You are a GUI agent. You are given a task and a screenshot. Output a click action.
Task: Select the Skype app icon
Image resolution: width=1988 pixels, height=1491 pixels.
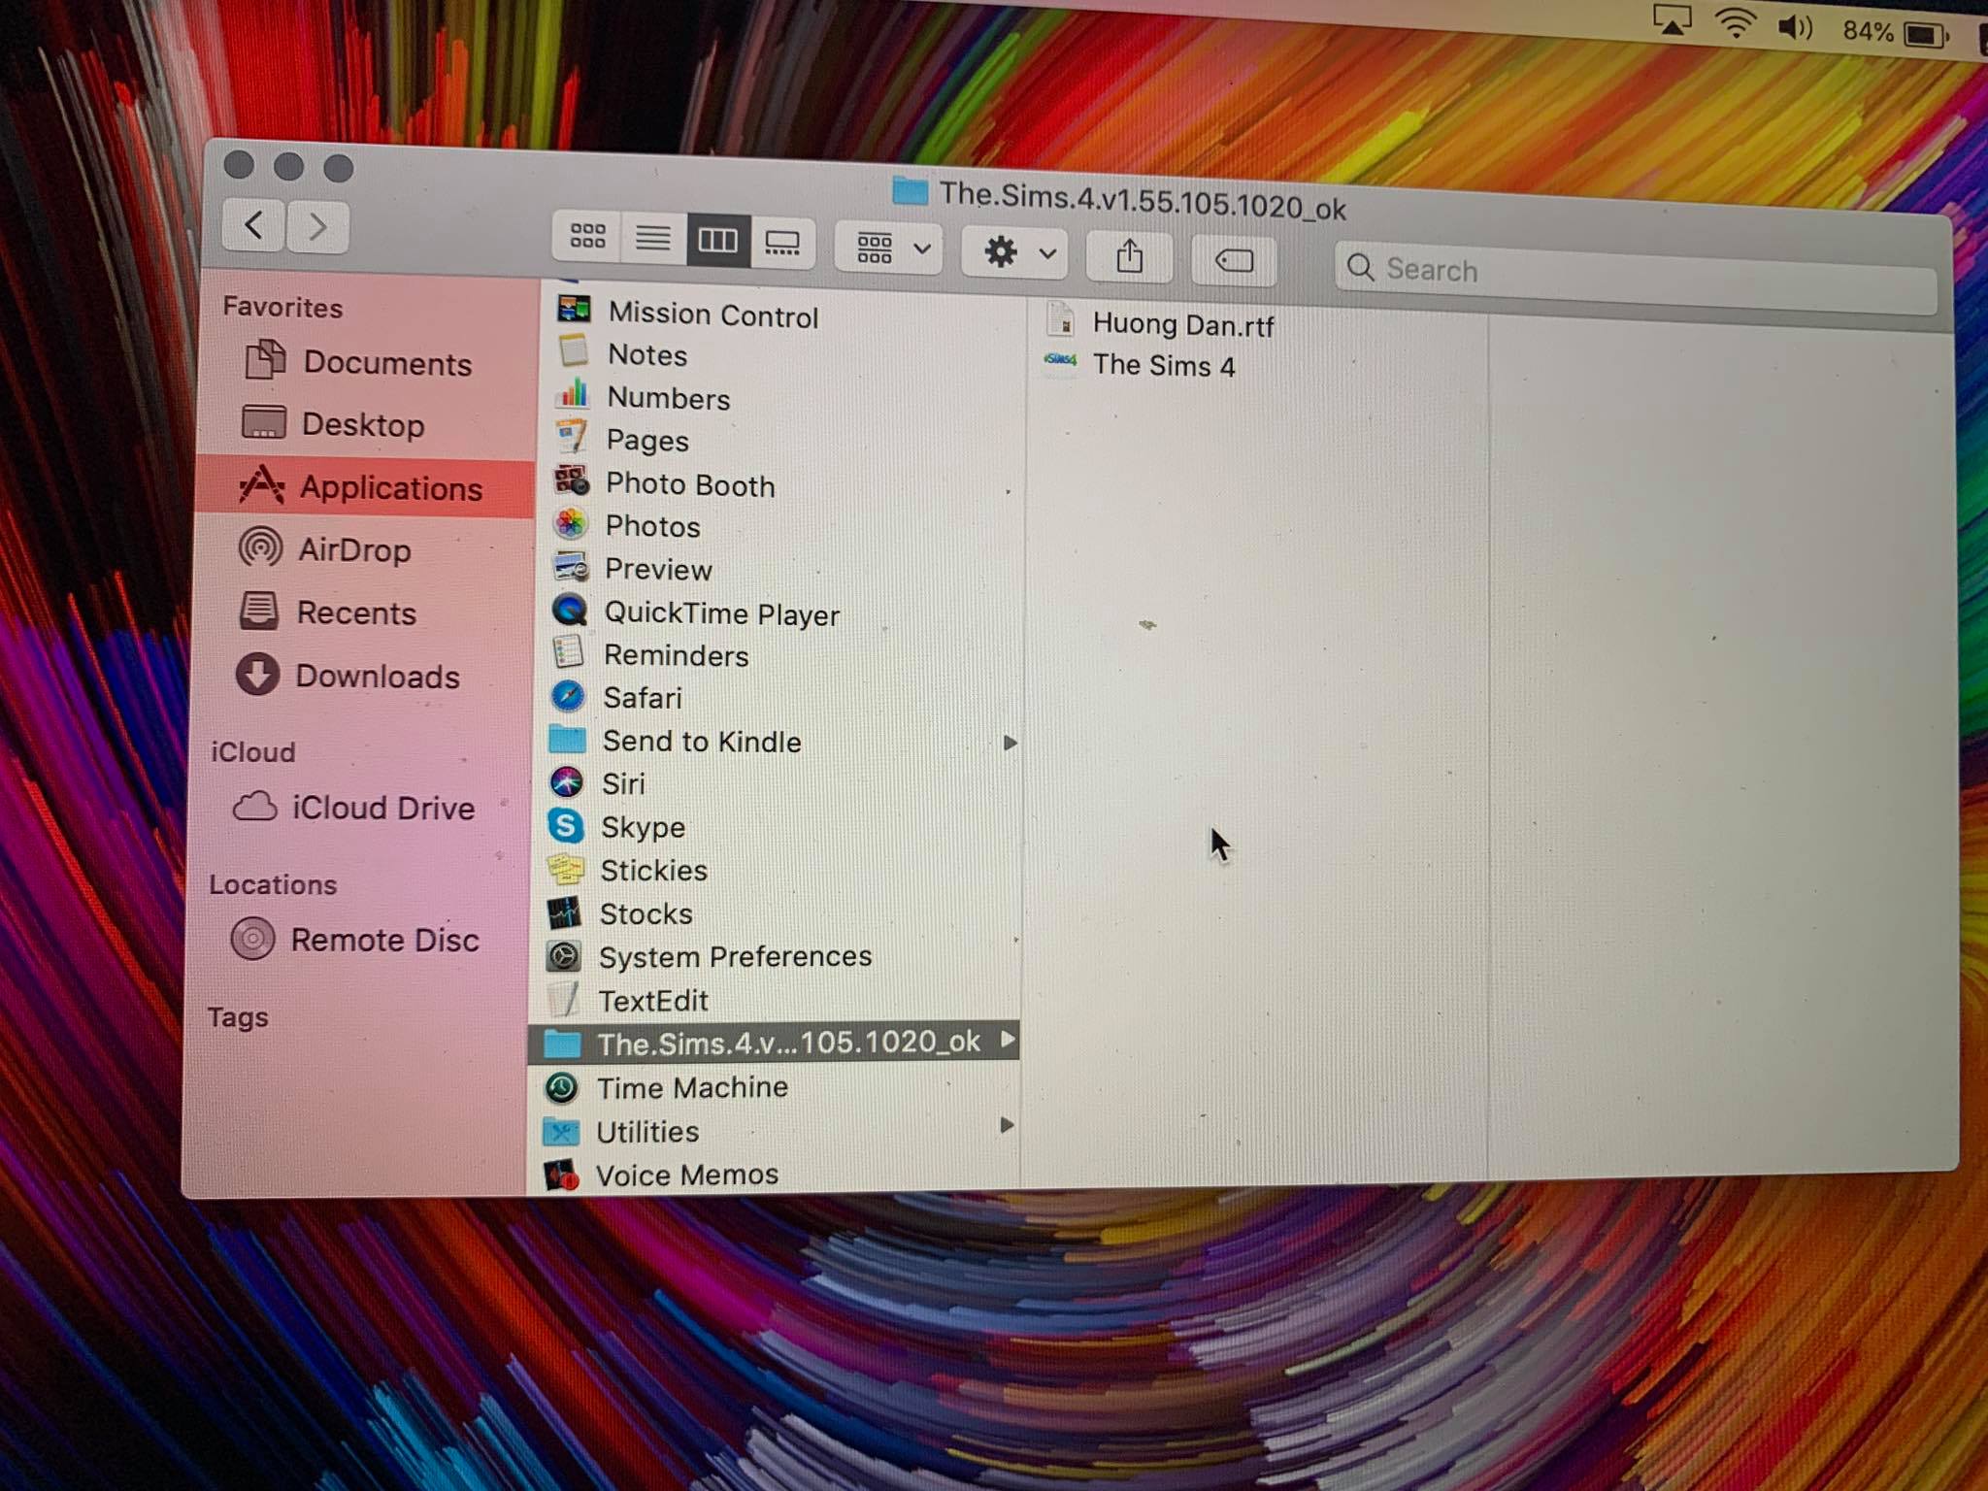(x=566, y=826)
